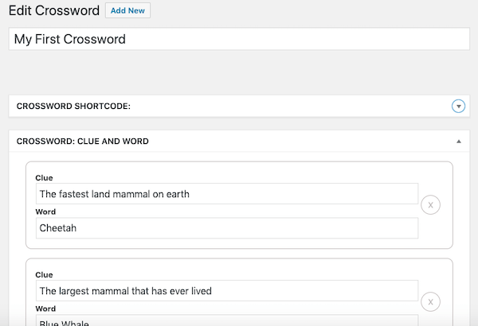
Task: Click the Add New button
Action: click(127, 11)
